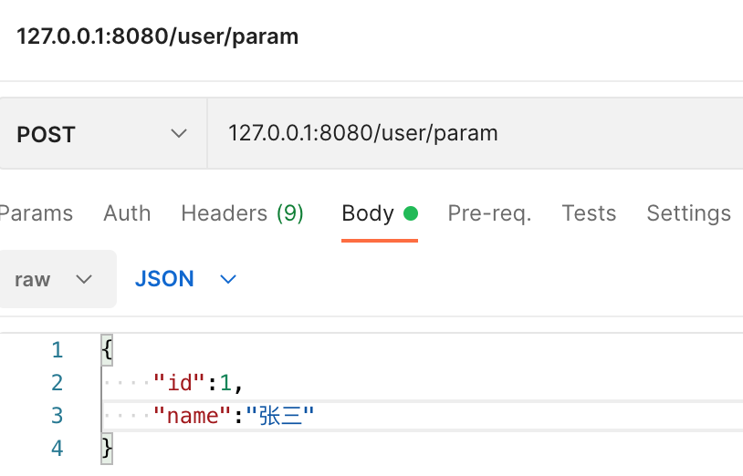Click line number 2 in the gutter

(58, 383)
